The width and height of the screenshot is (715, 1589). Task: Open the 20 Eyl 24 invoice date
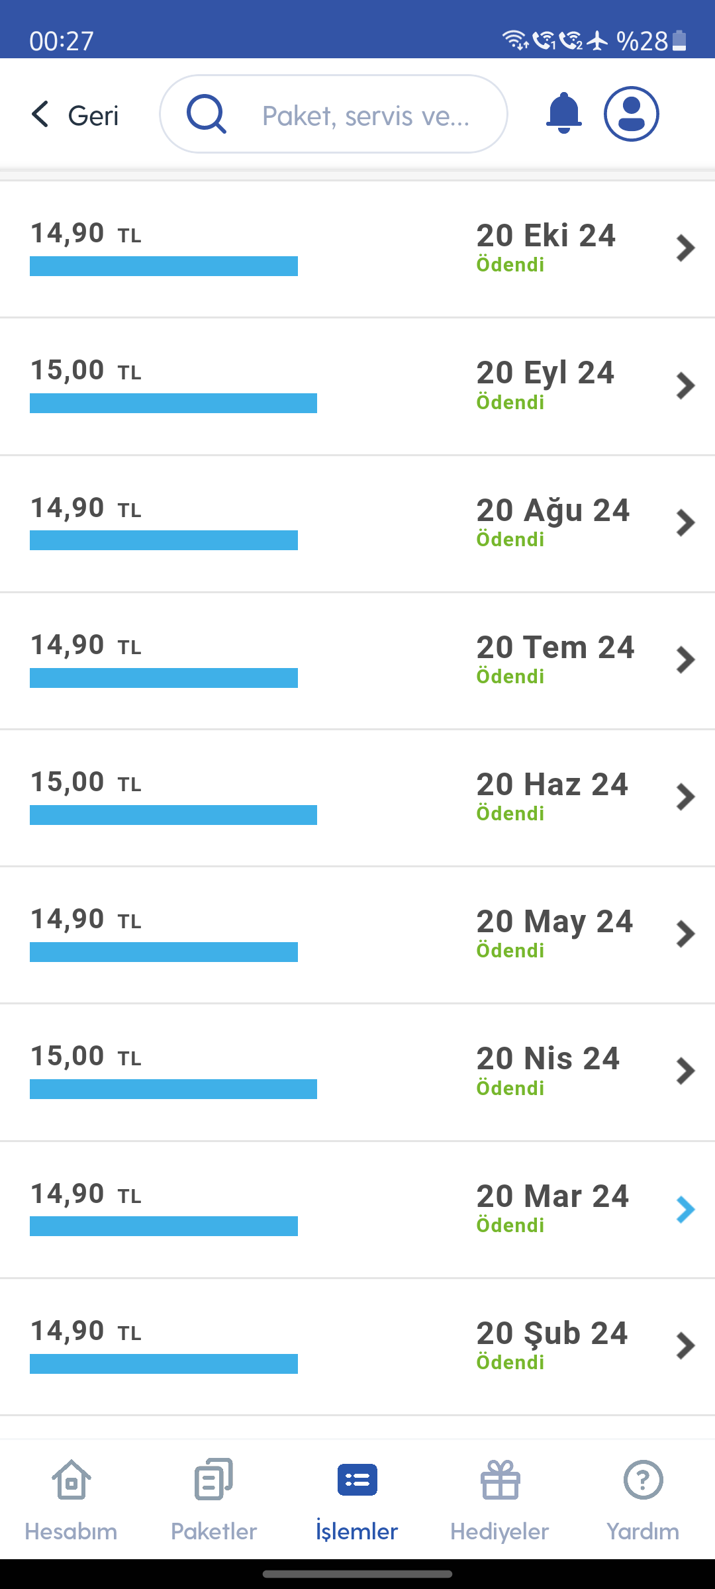(x=546, y=373)
